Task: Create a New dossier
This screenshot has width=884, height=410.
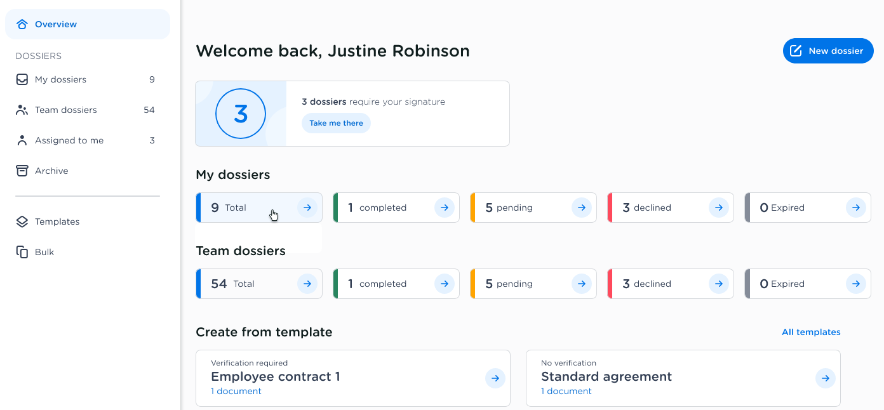Action: point(827,51)
